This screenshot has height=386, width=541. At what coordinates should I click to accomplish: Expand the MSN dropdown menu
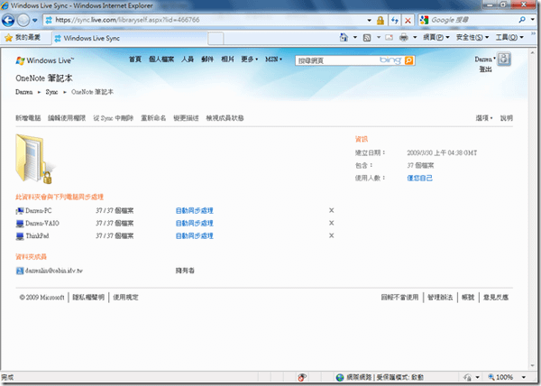click(273, 60)
